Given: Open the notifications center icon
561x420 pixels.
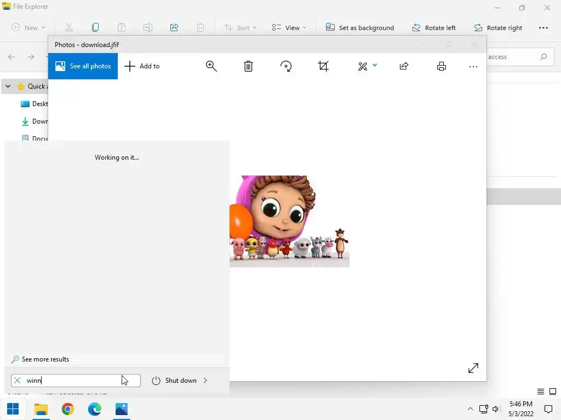Looking at the screenshot, I should pyautogui.click(x=548, y=409).
